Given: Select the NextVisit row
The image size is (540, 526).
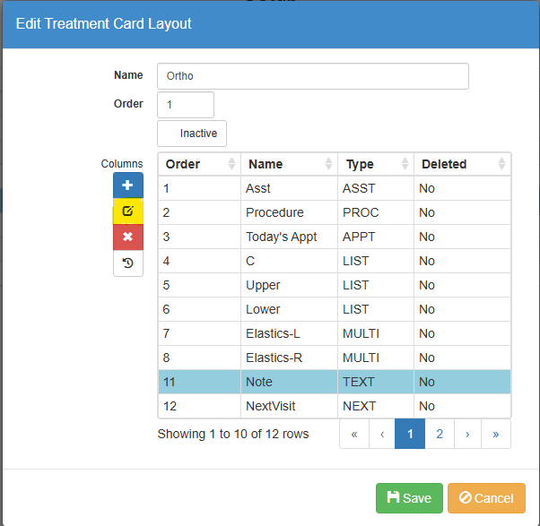Looking at the screenshot, I should click(x=335, y=406).
